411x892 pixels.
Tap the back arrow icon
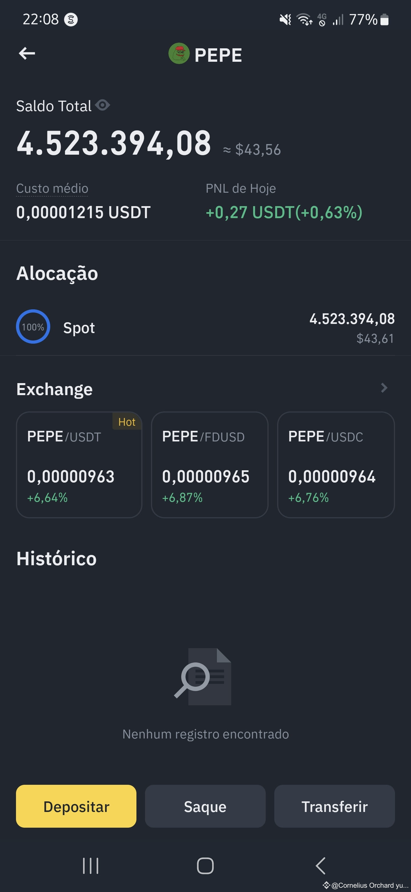27,53
